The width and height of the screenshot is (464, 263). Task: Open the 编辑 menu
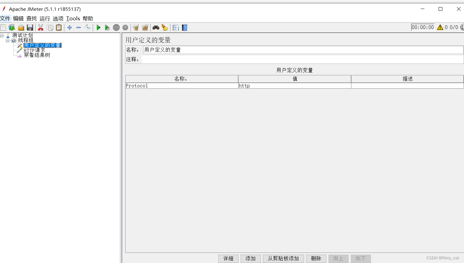(x=18, y=19)
